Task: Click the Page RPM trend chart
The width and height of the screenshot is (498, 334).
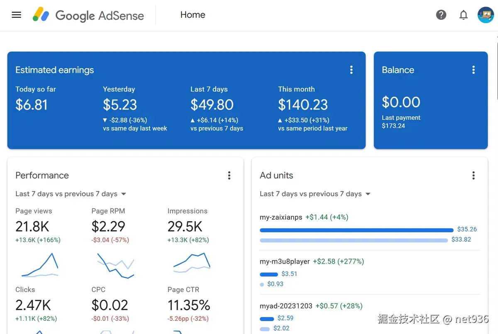Action: tap(116, 265)
